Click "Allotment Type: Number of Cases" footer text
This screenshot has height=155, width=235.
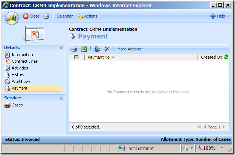[x=196, y=139]
